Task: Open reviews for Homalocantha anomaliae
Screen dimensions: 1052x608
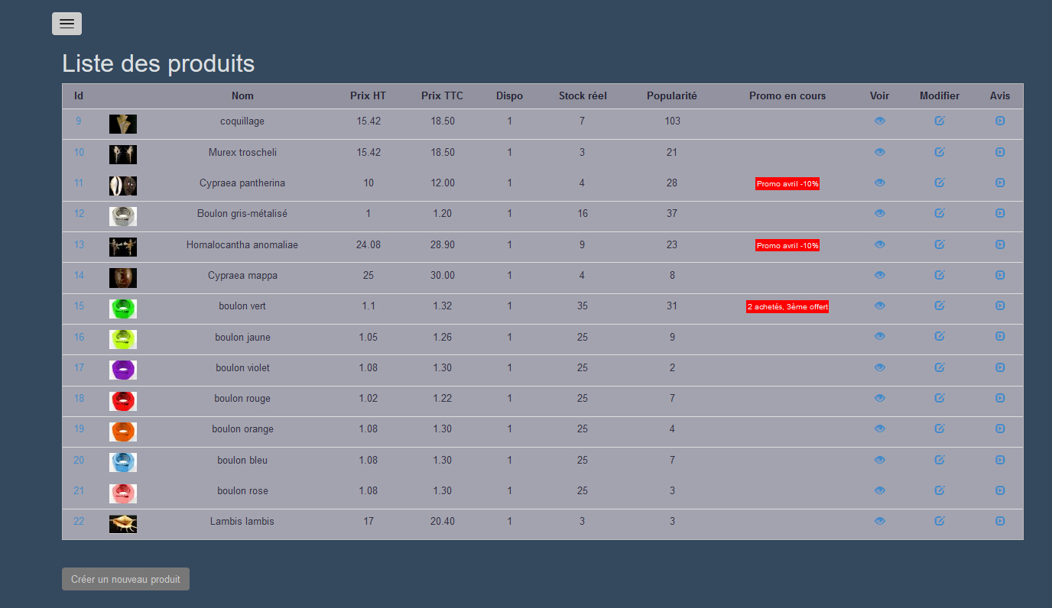Action: click(x=1000, y=244)
